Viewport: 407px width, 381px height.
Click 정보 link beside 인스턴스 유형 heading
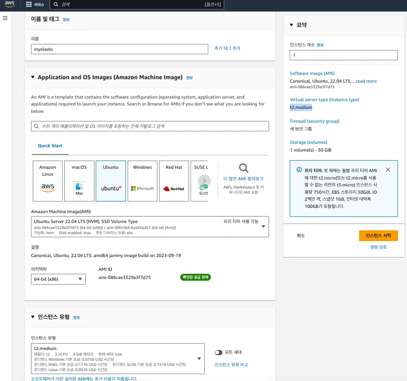[76, 318]
